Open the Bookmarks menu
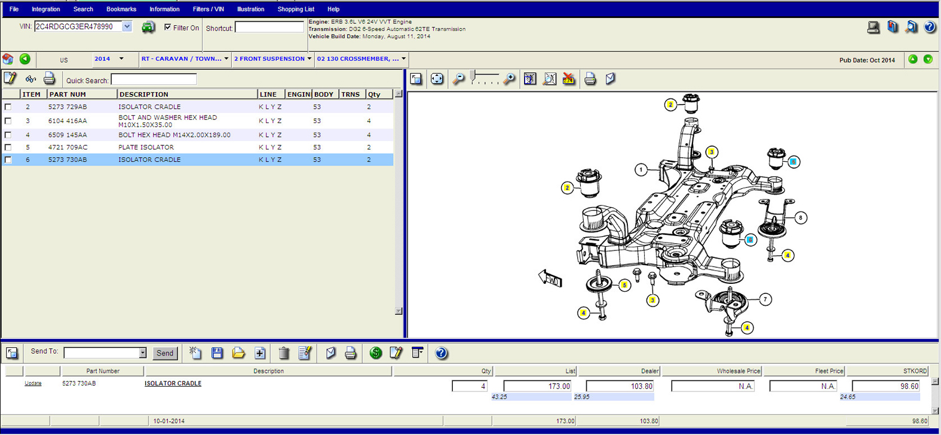Screen dimensions: 941x435 click(x=121, y=9)
